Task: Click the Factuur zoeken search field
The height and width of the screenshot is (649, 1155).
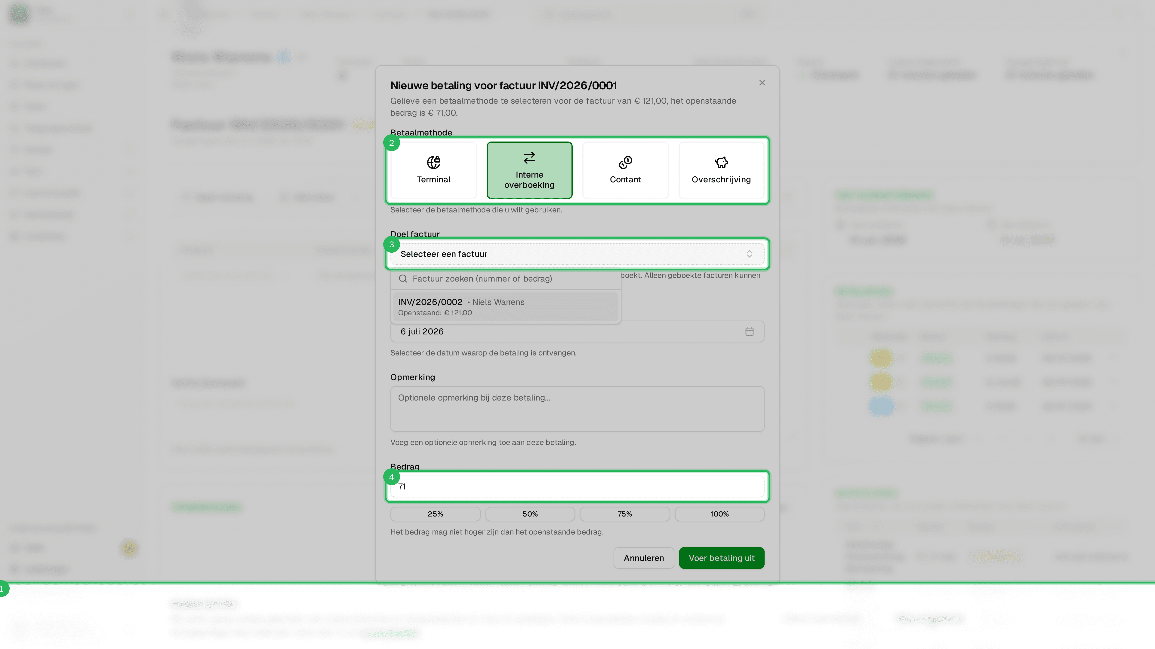Action: pos(506,279)
